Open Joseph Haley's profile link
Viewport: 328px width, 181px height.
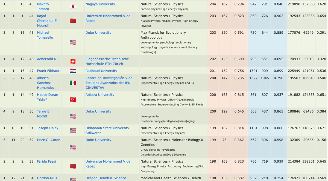pos(48,128)
